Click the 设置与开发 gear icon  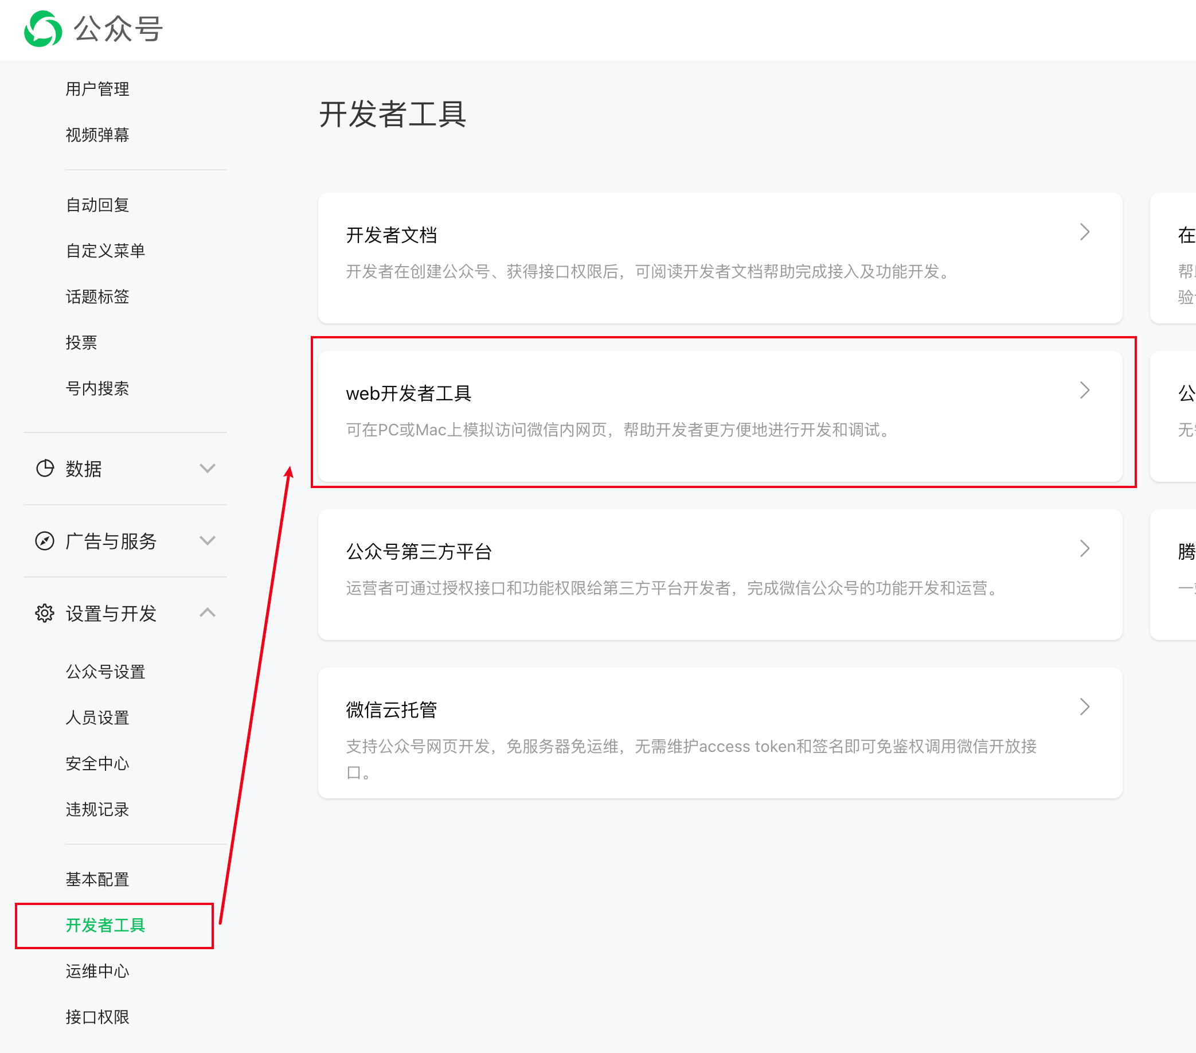point(45,613)
